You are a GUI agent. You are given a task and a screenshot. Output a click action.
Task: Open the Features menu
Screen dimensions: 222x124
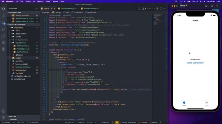click(x=40, y=1)
